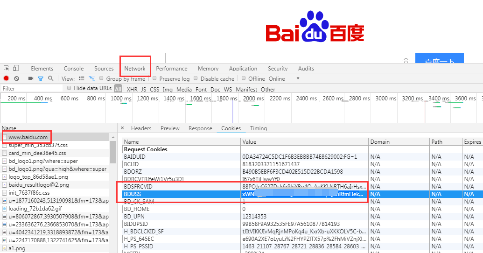The image size is (483, 253).
Task: Filter requests by XHR
Action: pyautogui.click(x=132, y=89)
